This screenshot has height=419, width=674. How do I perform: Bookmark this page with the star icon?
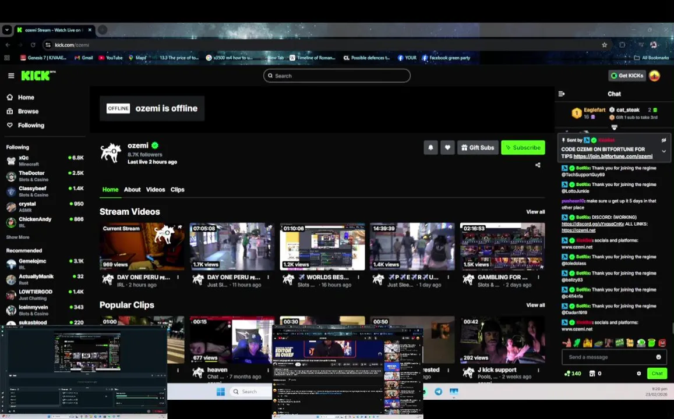click(604, 45)
